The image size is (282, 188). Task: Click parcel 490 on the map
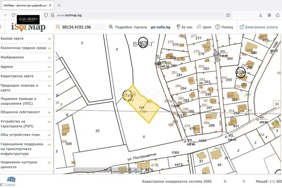point(230,59)
